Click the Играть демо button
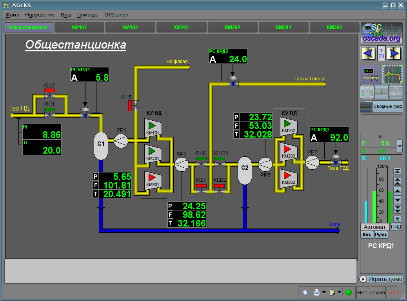This screenshot has height=301, width=407. pyautogui.click(x=381, y=279)
